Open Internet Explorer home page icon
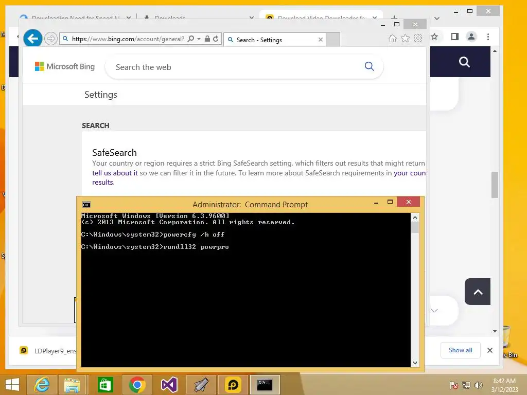527x395 pixels. [393, 38]
